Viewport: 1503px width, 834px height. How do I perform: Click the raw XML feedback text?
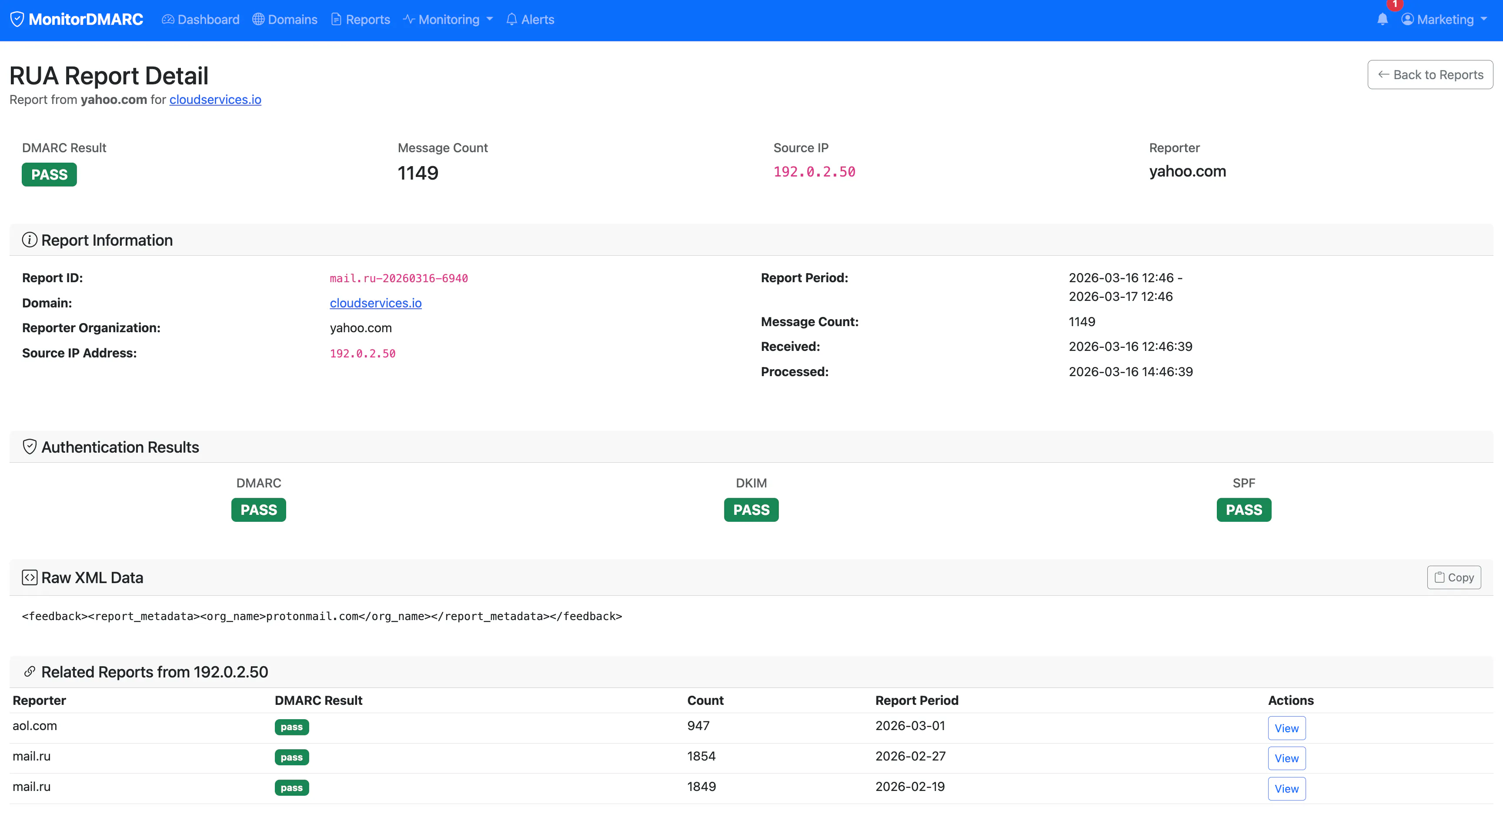click(x=322, y=616)
